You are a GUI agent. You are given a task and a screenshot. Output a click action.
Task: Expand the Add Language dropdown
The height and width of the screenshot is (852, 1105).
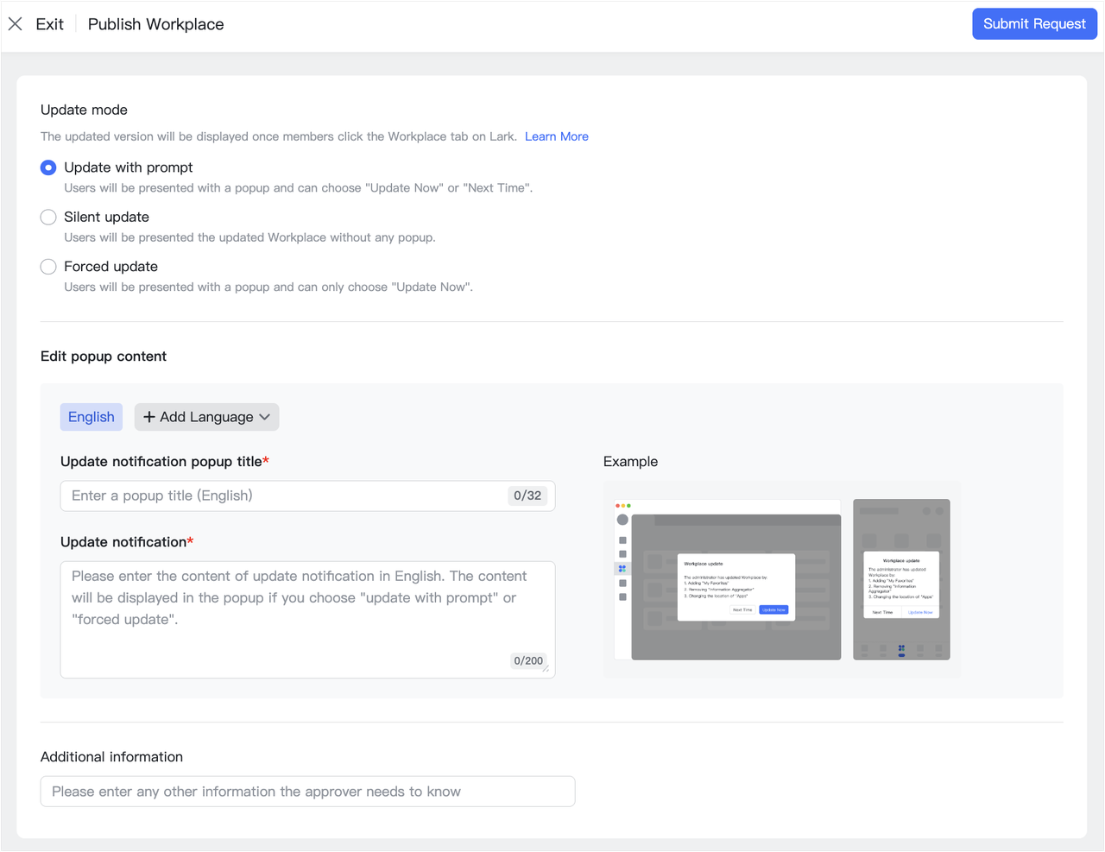click(206, 417)
